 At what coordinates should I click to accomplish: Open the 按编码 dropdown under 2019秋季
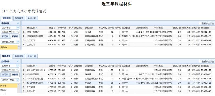[x=10, y=70]
